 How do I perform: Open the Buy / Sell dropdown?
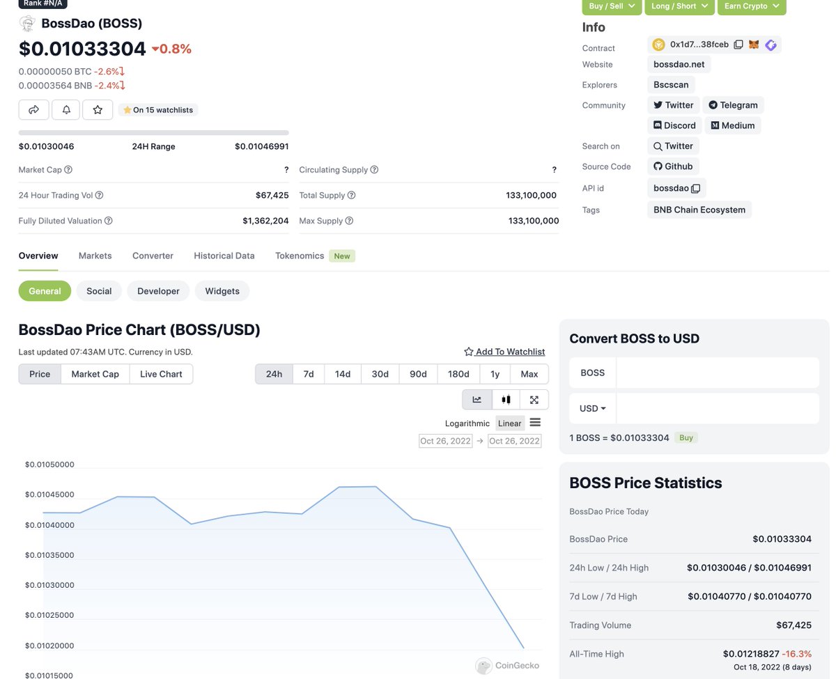pos(612,6)
